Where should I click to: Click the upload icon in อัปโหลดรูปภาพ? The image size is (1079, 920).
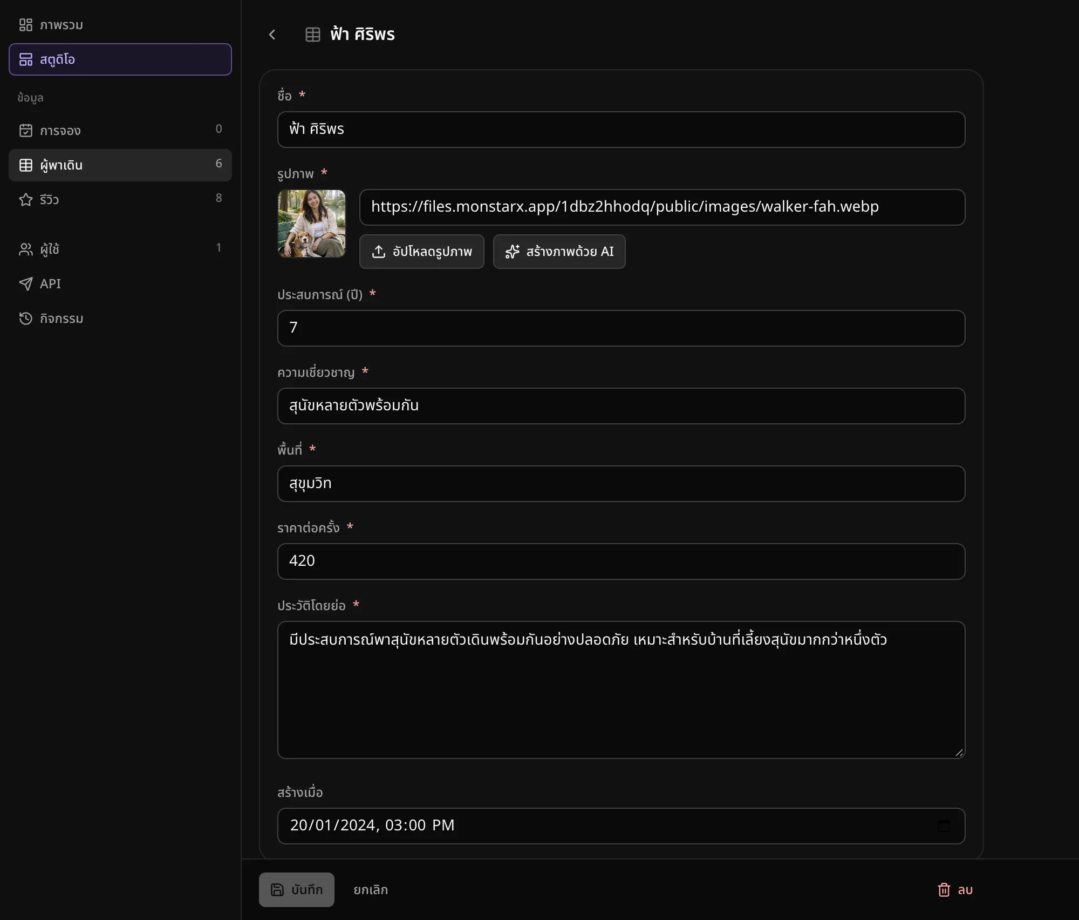pyautogui.click(x=379, y=252)
